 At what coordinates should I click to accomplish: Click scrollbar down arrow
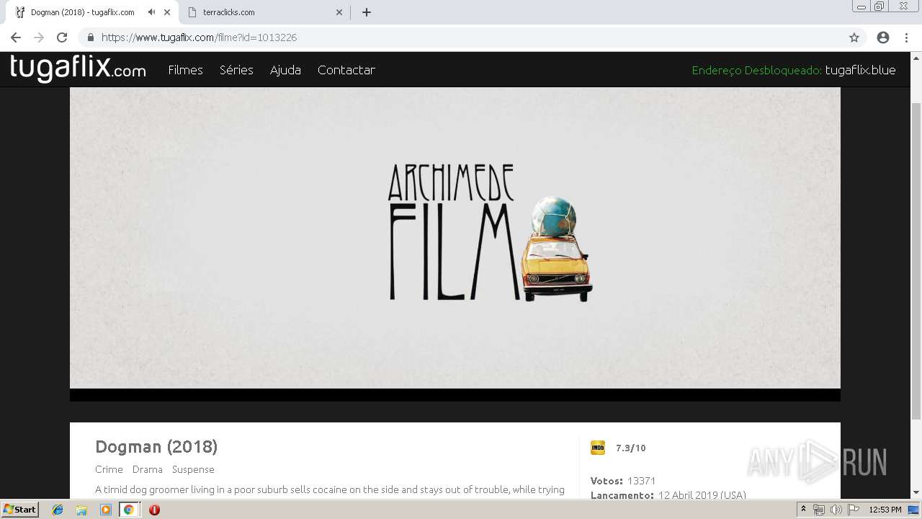[x=916, y=493]
